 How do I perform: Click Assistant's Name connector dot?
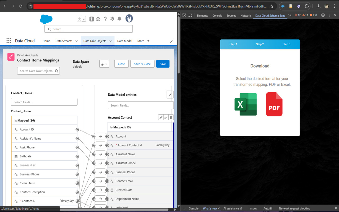77,138
